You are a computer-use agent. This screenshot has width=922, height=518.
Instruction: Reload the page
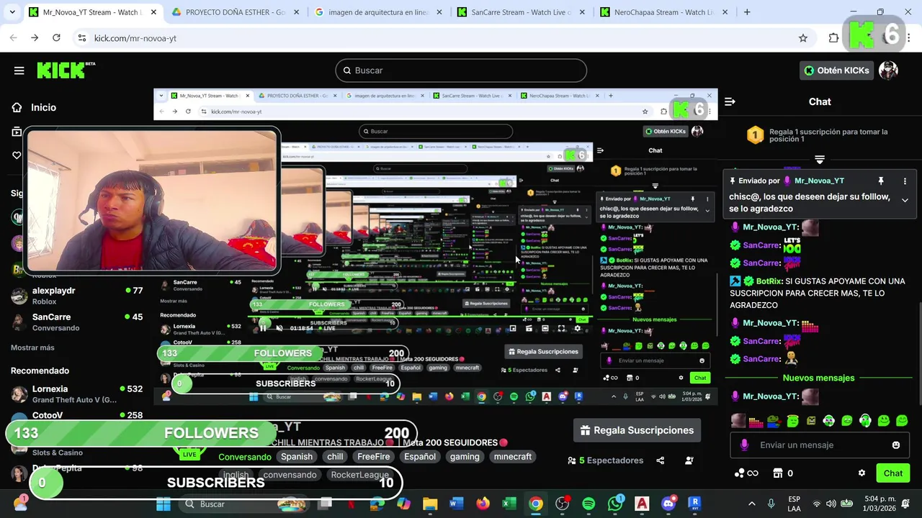point(56,38)
